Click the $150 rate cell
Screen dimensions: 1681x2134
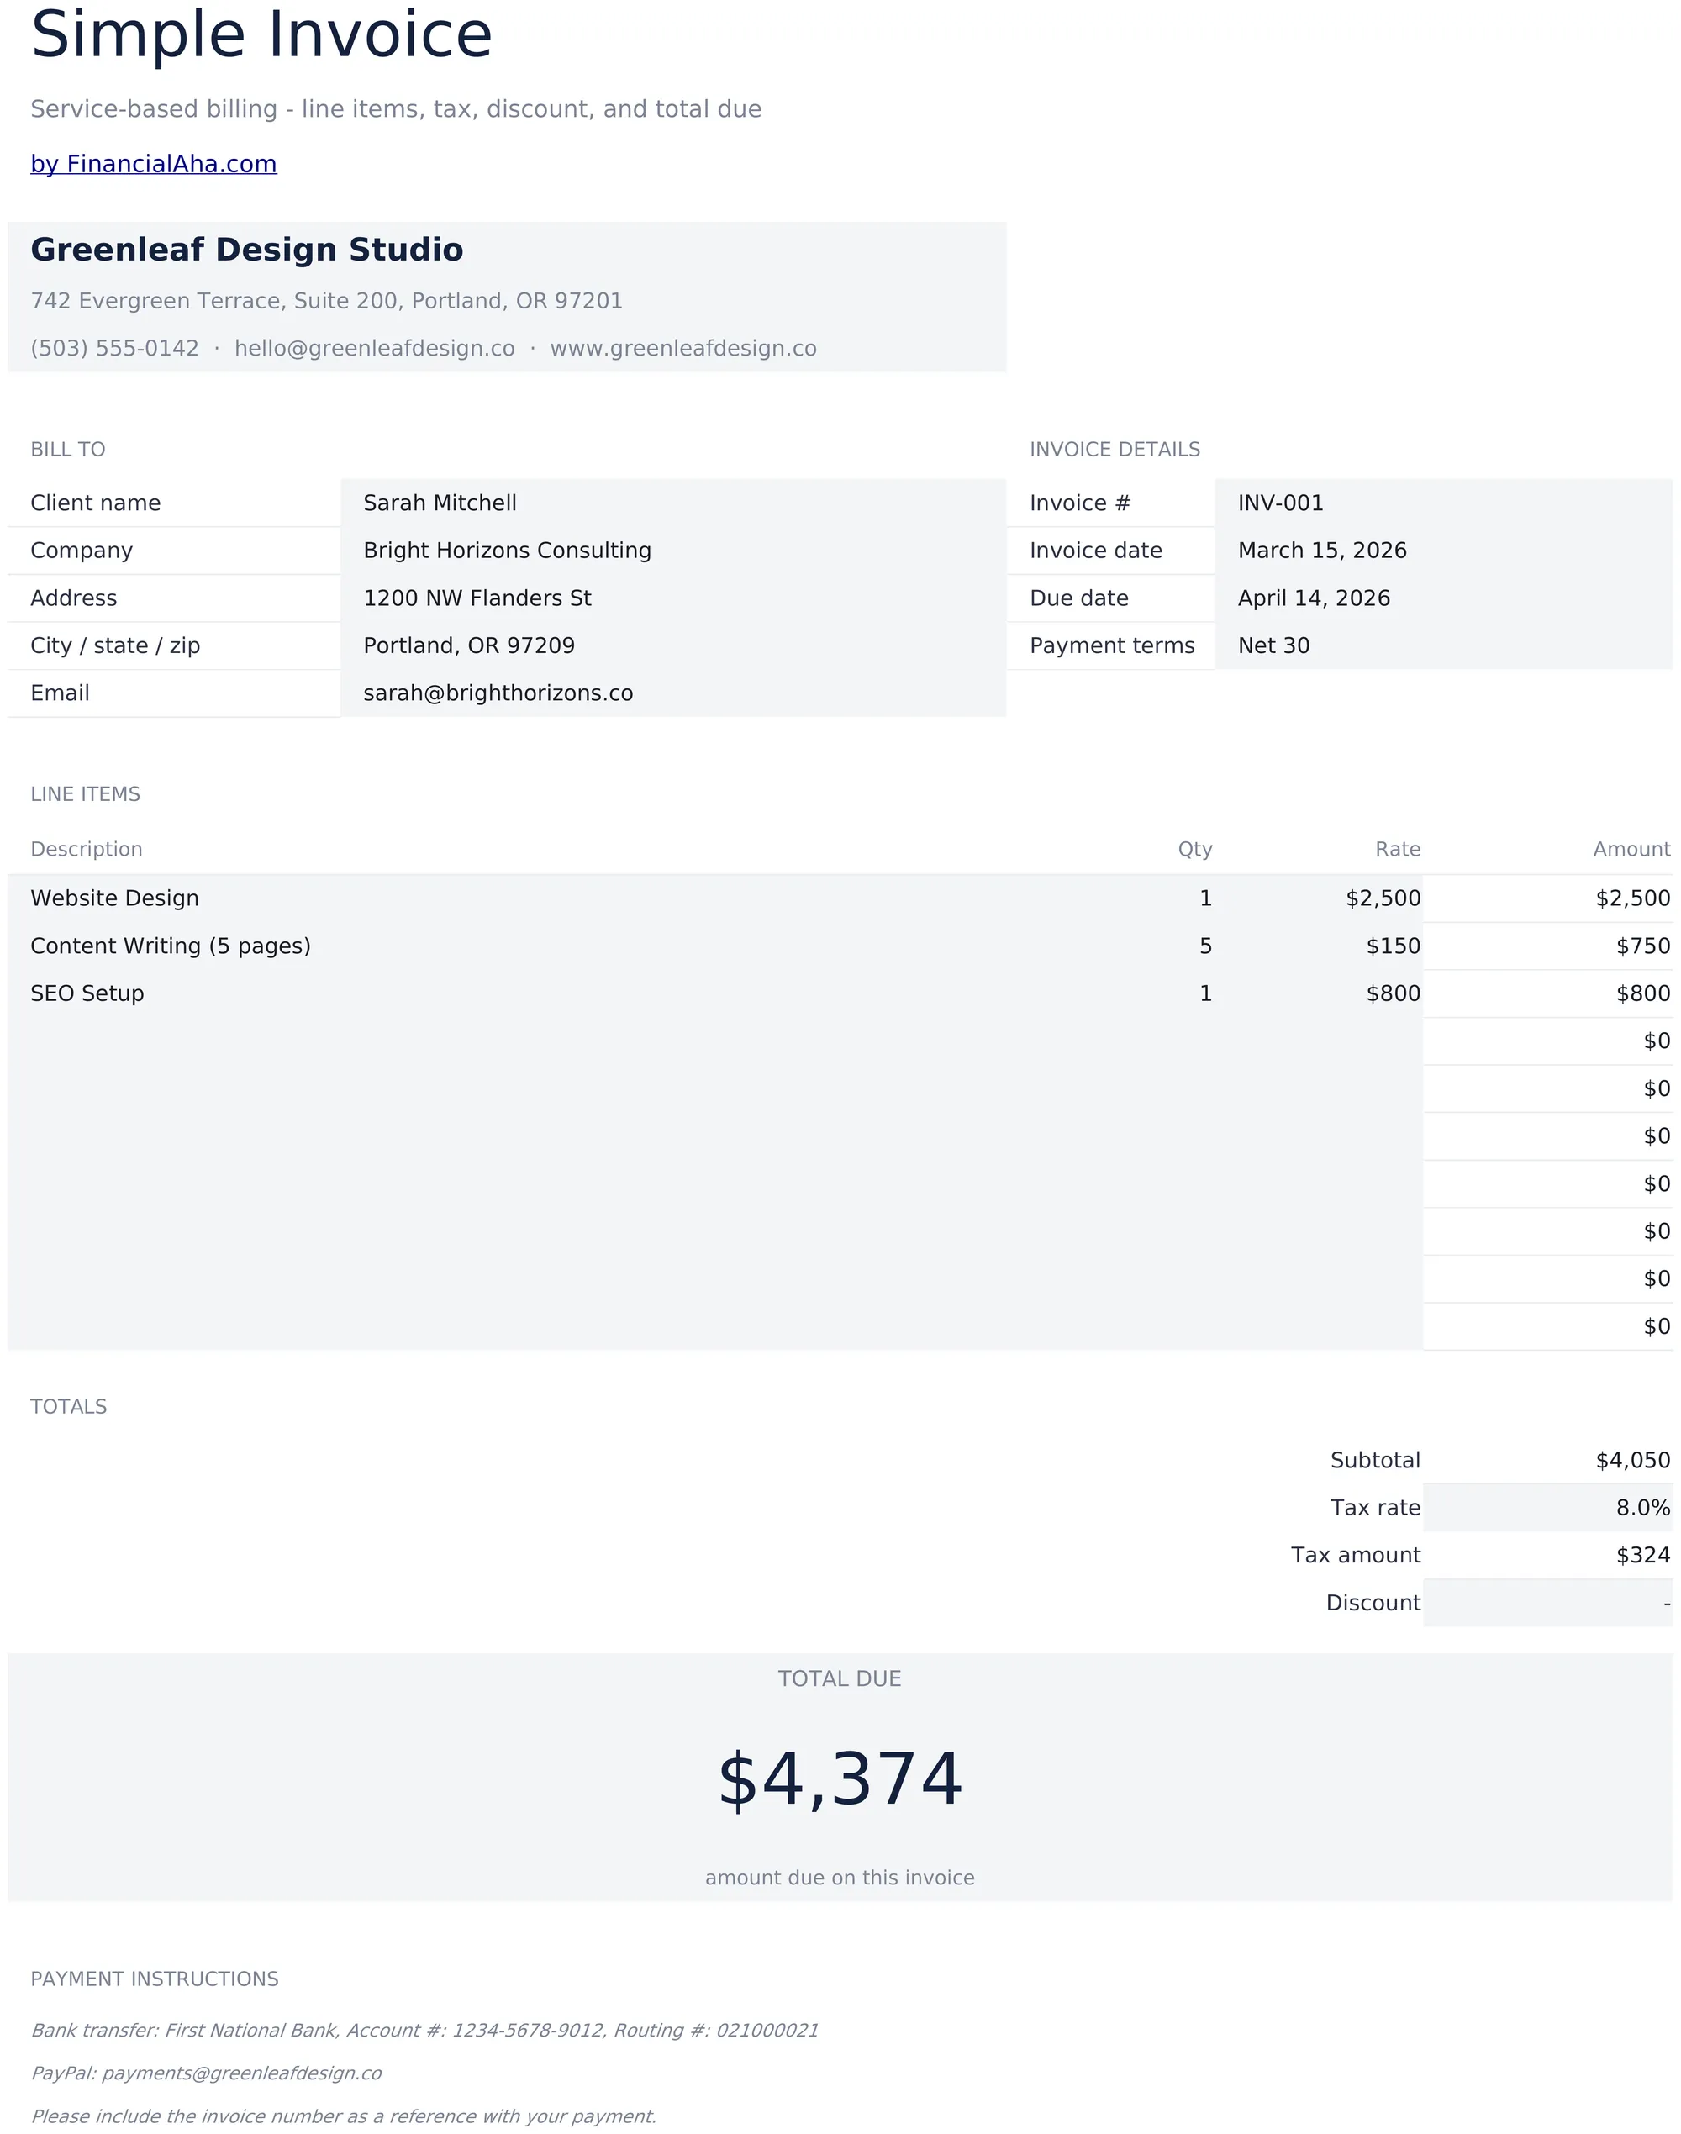(x=1319, y=946)
